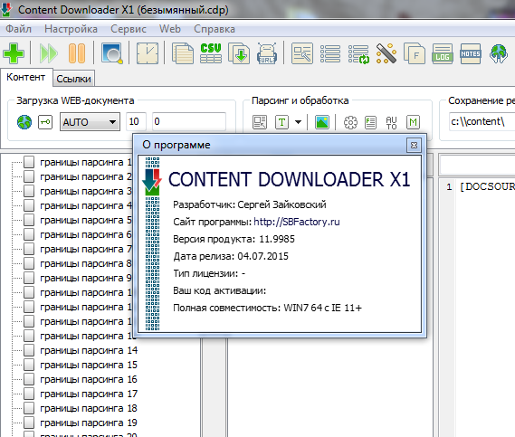Open the plain list toolbar icon
This screenshot has width=515, height=437.
point(330,53)
